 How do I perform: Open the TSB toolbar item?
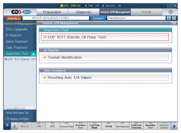click(x=39, y=126)
